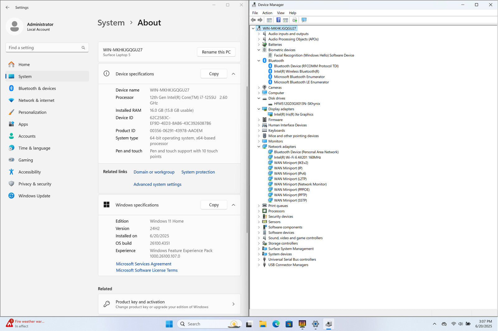This screenshot has width=498, height=331.
Task: Open Privacy & security settings
Action: 47,184
